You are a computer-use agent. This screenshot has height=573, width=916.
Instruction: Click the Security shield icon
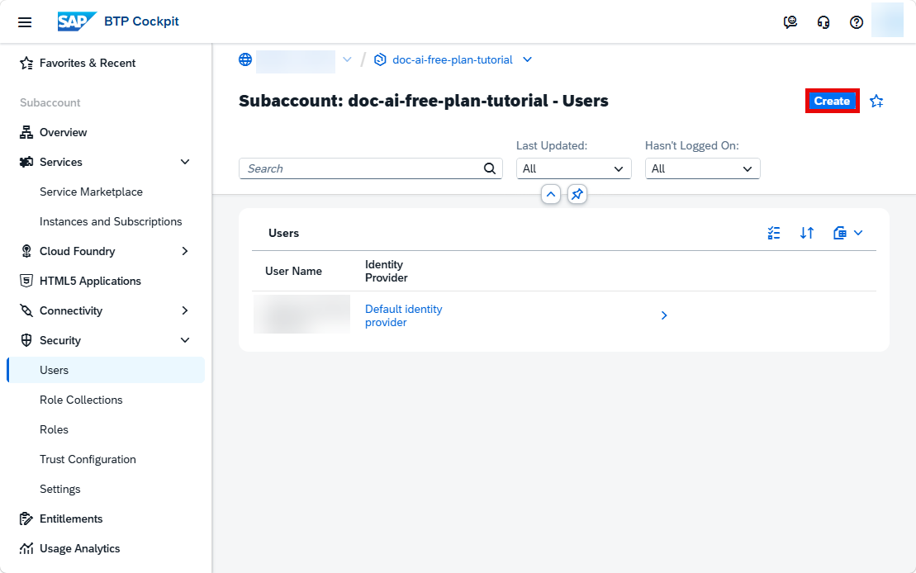[x=26, y=340]
